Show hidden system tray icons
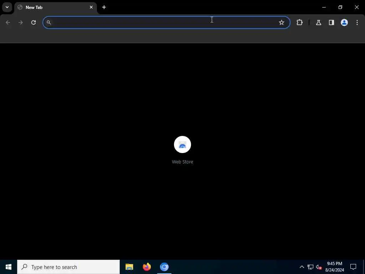Screen dimensions: 365x274 point(302,267)
